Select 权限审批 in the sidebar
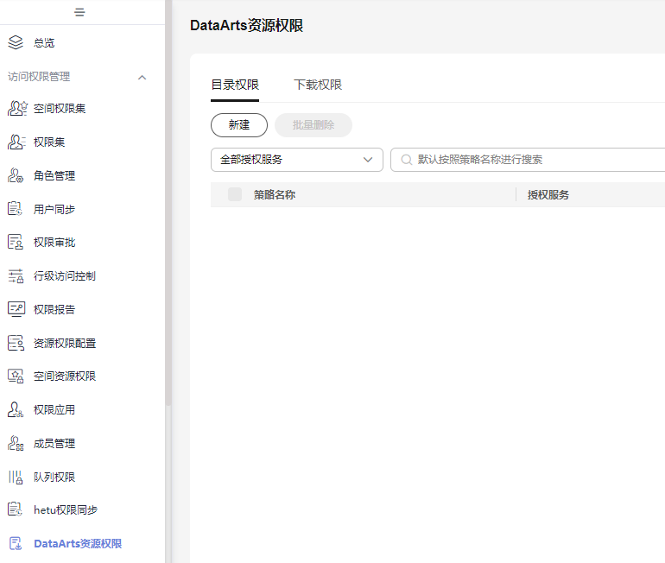The width and height of the screenshot is (665, 563). click(54, 243)
